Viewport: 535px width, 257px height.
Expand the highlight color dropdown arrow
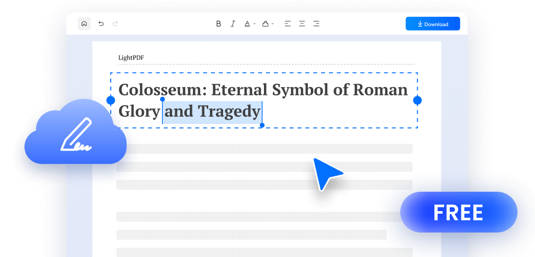point(273,24)
